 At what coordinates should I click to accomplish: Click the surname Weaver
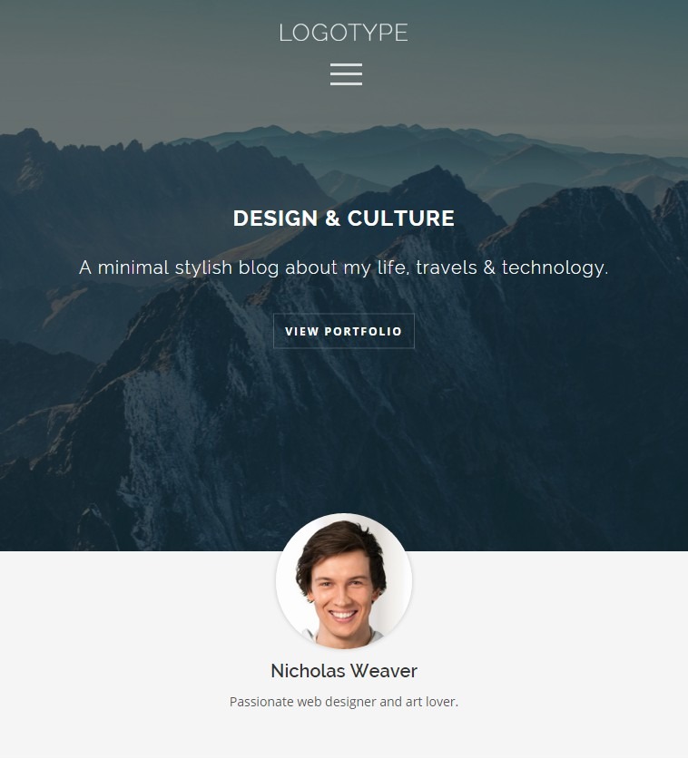(384, 671)
